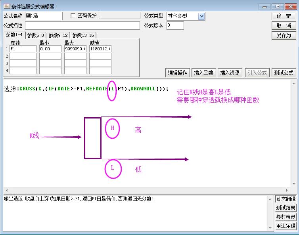
Task: Click the 确定 button
Action: point(284,16)
